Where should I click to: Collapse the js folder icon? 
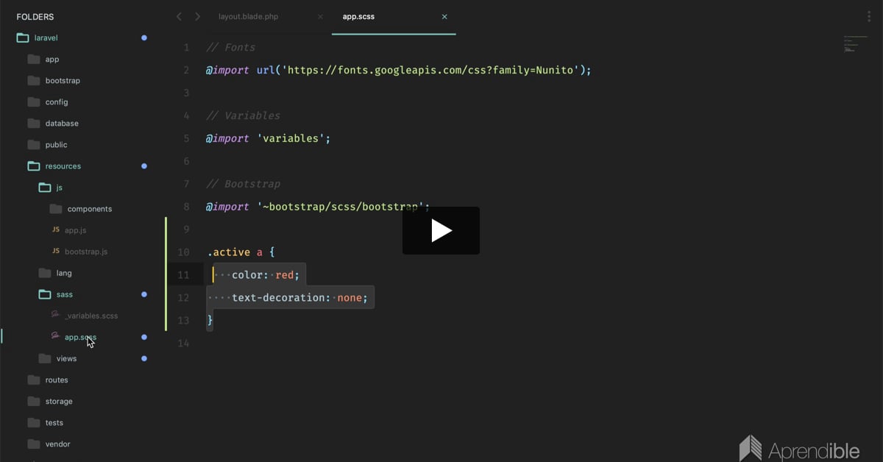coord(45,187)
